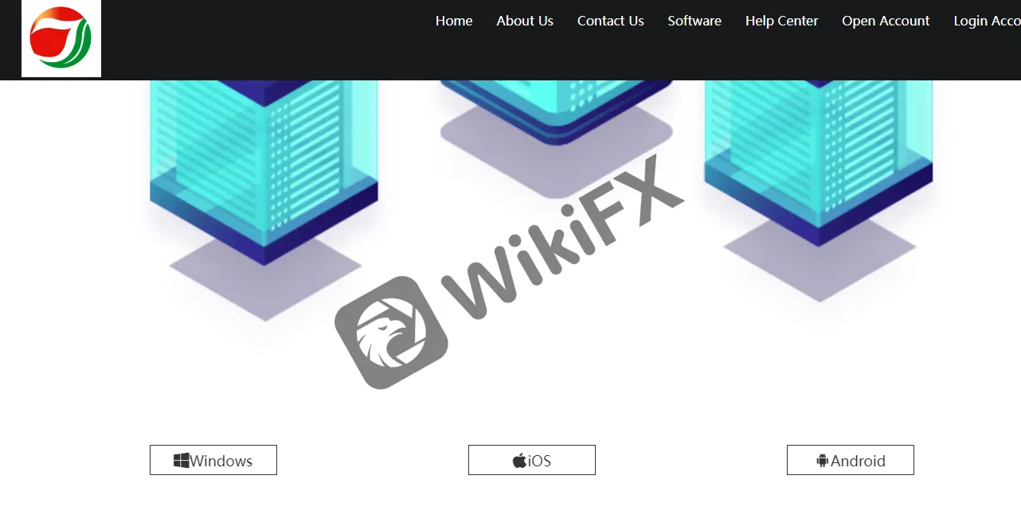This screenshot has width=1021, height=530.
Task: Open the Contact Us page
Action: click(x=611, y=21)
